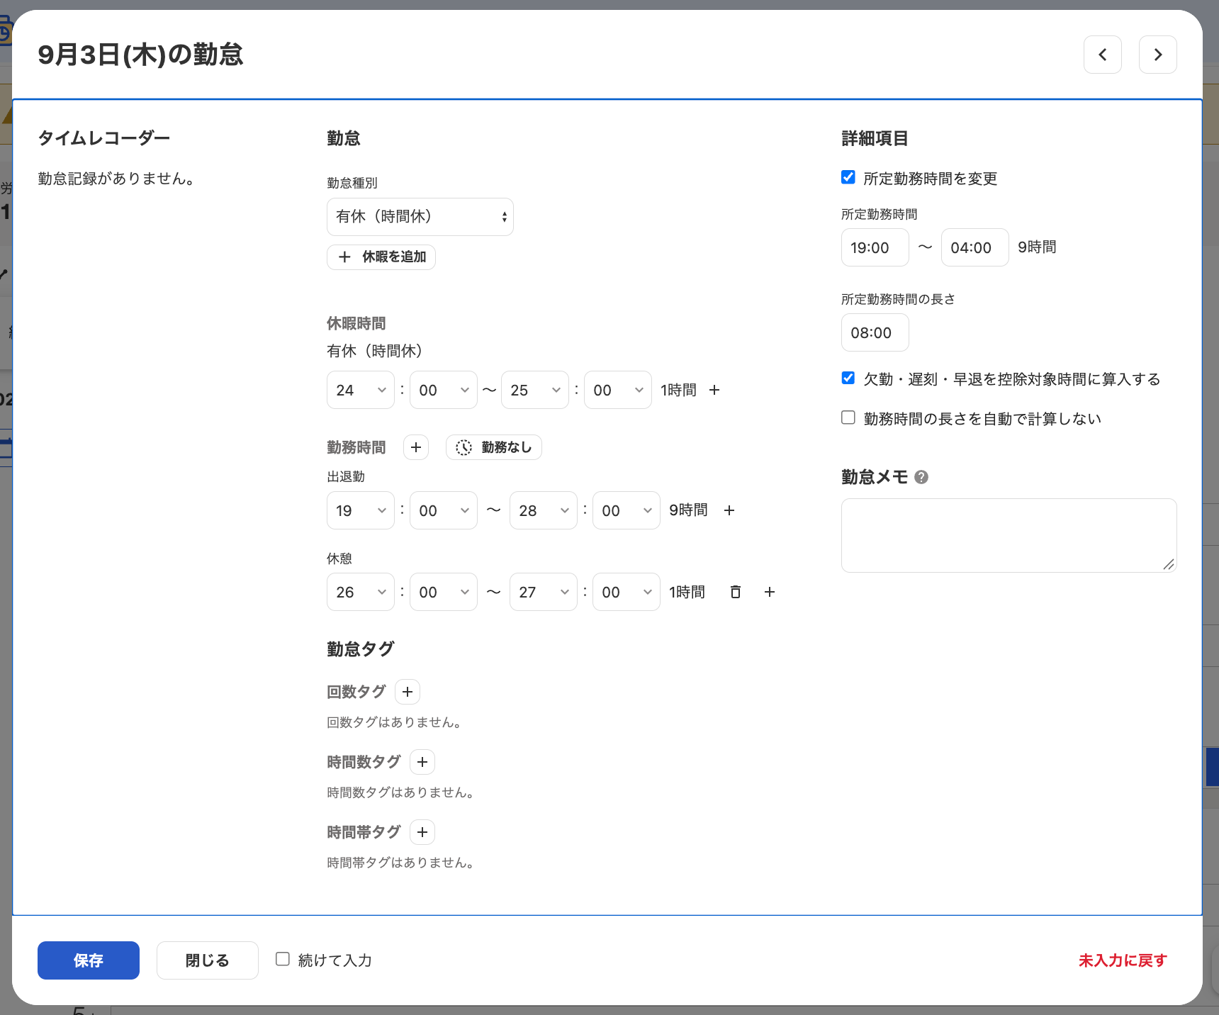Open help icon beside 勤怠メモ

pos(921,477)
